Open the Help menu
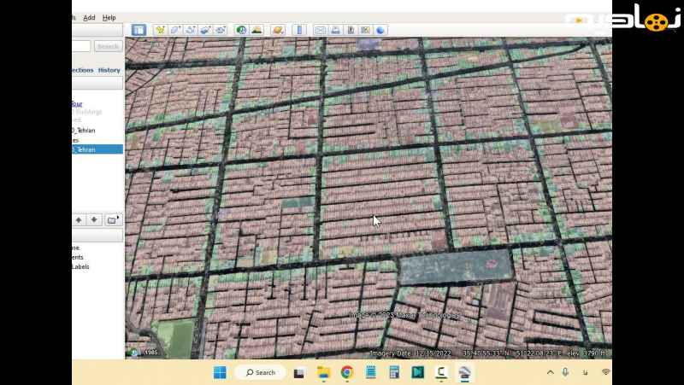Screen dimensions: 684x385 pyautogui.click(x=109, y=17)
